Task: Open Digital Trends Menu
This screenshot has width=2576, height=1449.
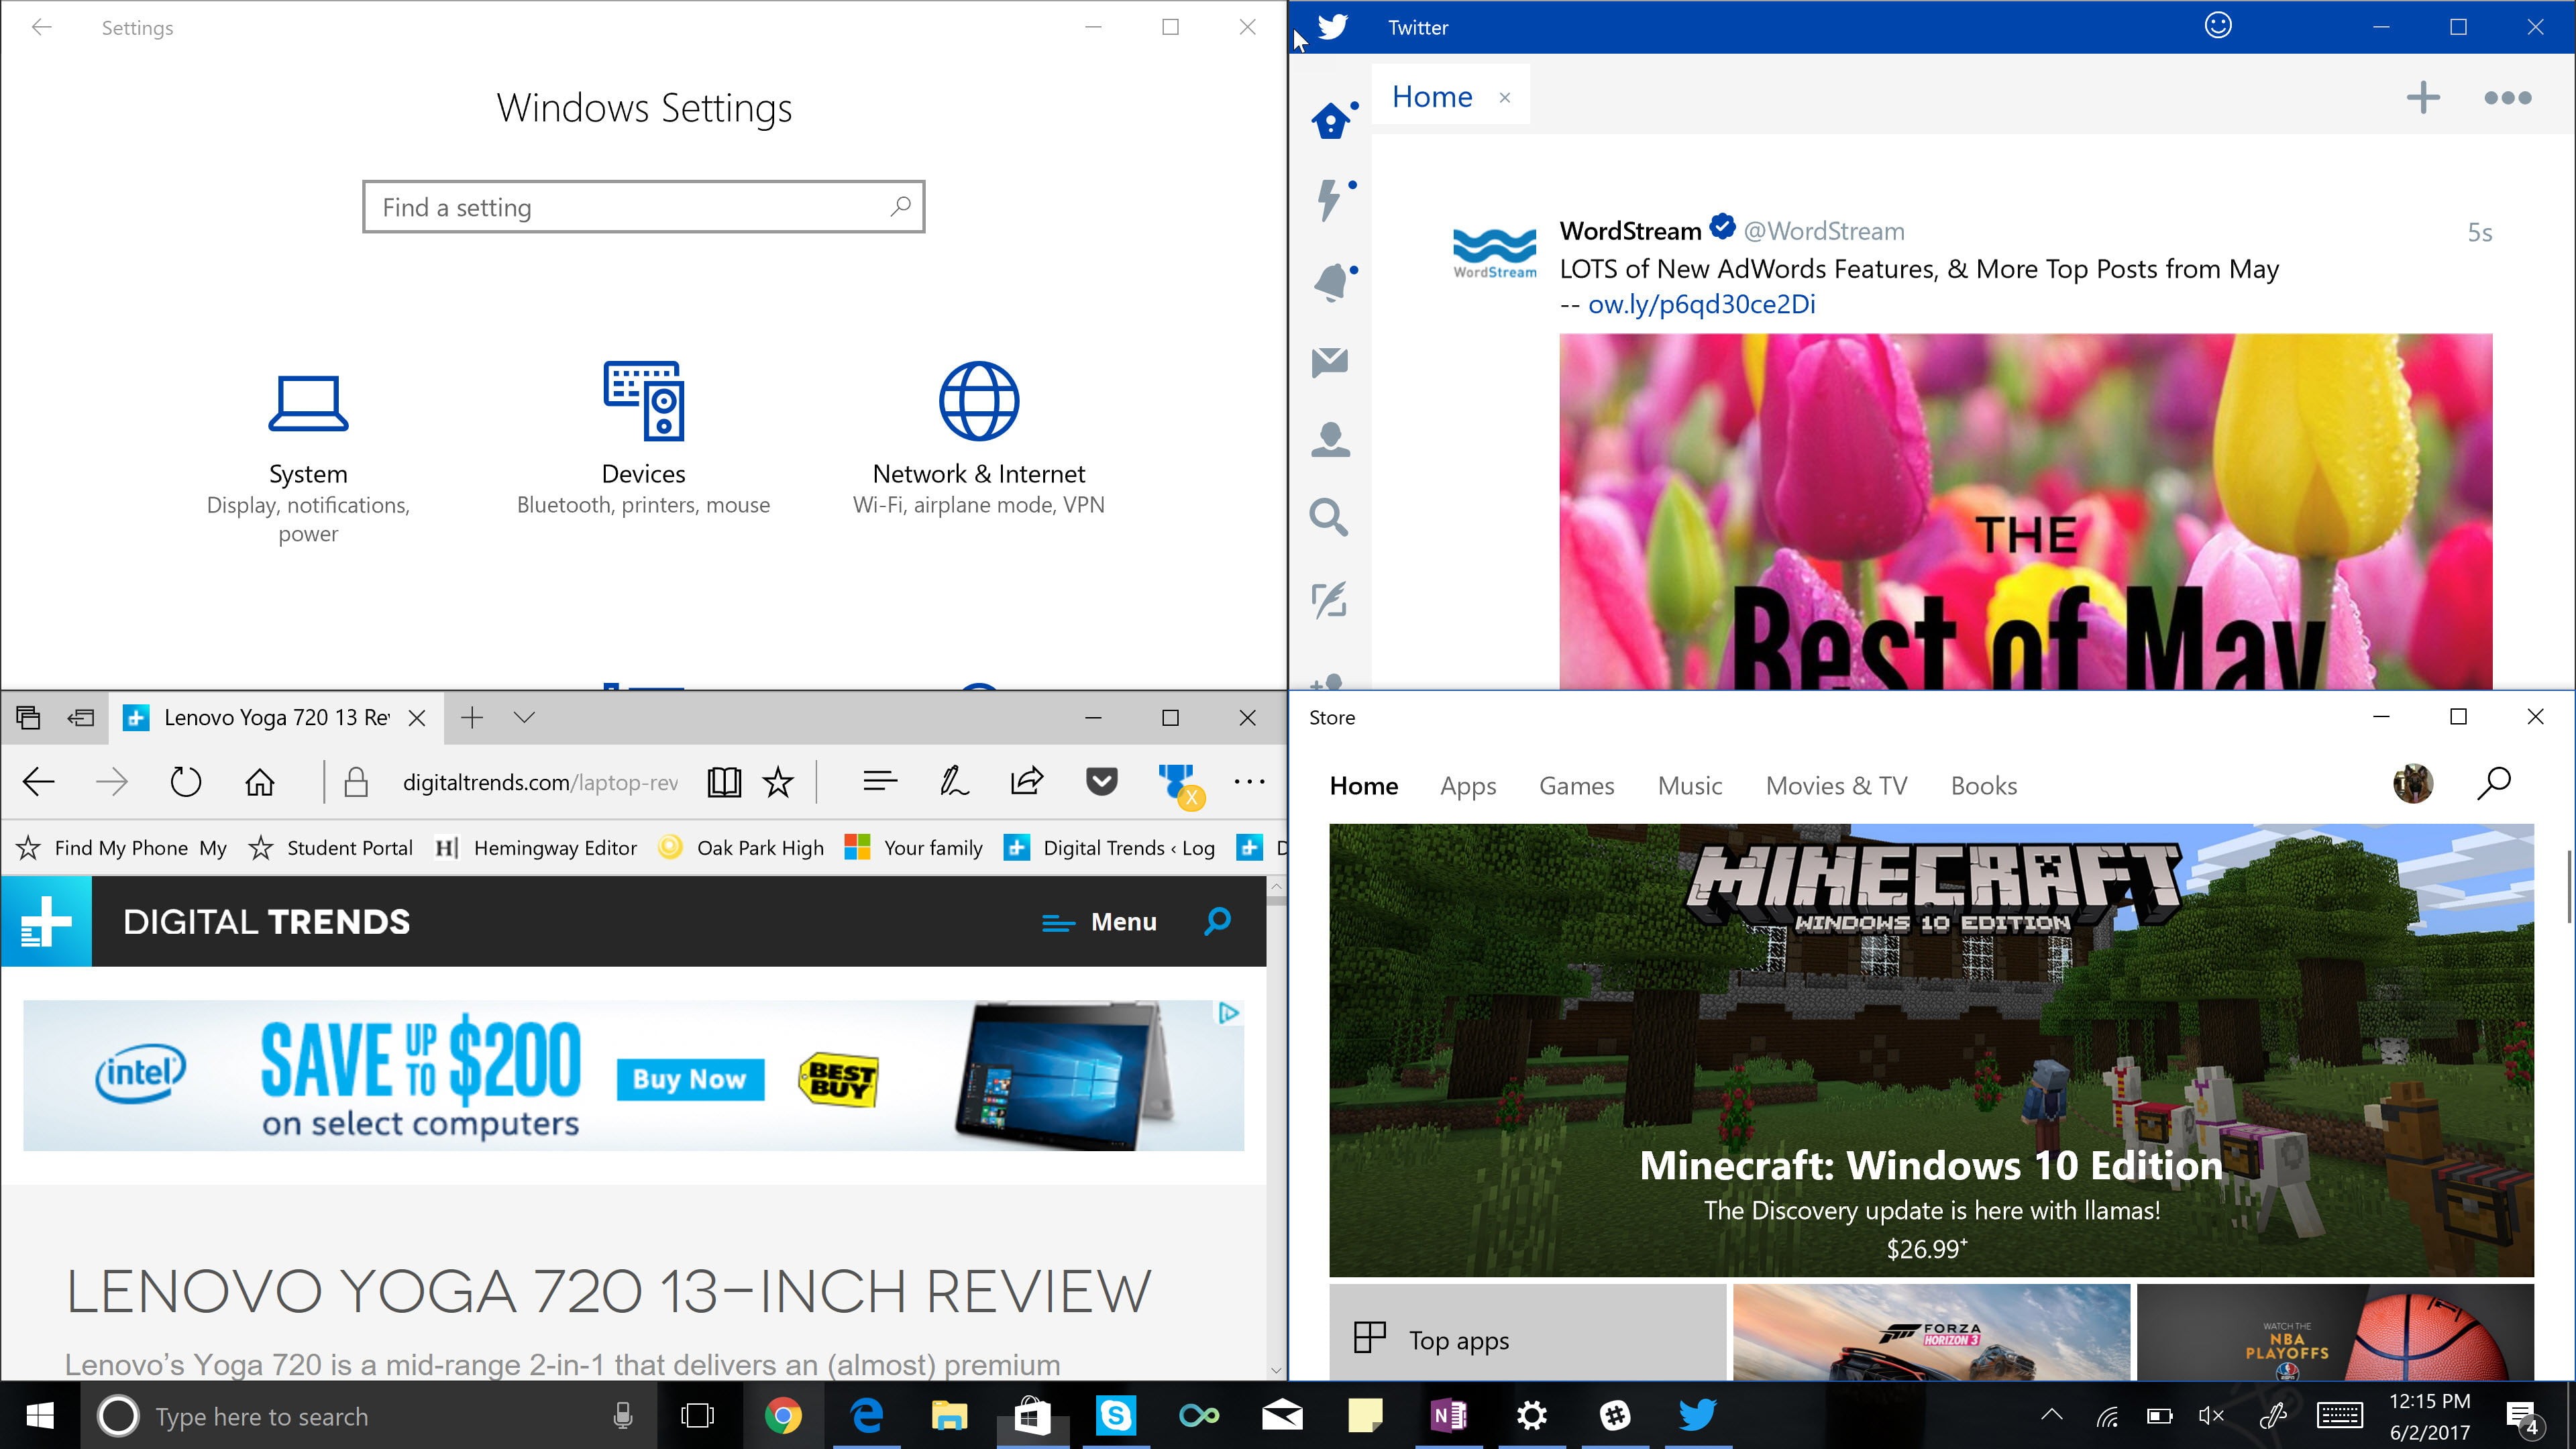Action: (x=1099, y=922)
